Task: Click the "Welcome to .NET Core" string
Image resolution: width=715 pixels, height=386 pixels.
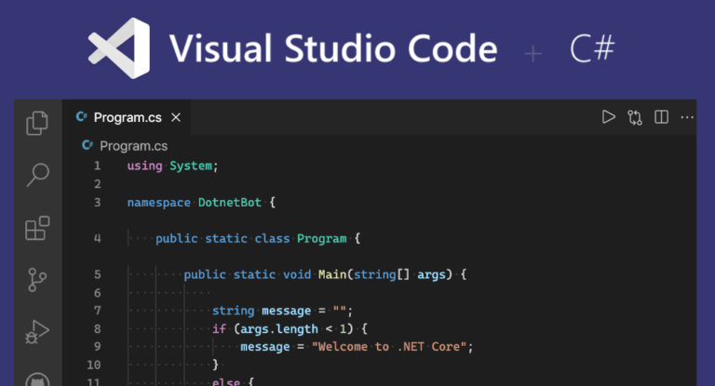Action: pos(389,347)
